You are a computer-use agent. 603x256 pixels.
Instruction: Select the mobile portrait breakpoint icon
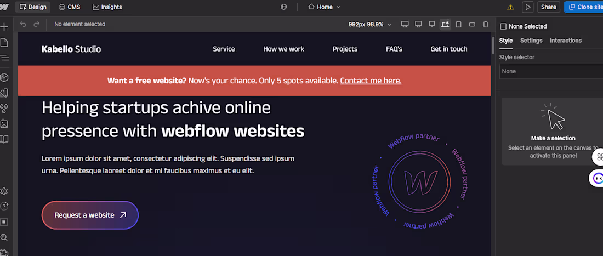tap(486, 24)
